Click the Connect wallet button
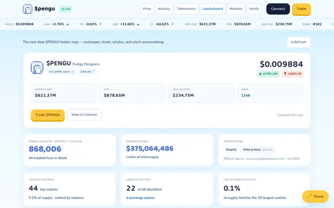The width and height of the screenshot is (334, 208). pos(278,9)
